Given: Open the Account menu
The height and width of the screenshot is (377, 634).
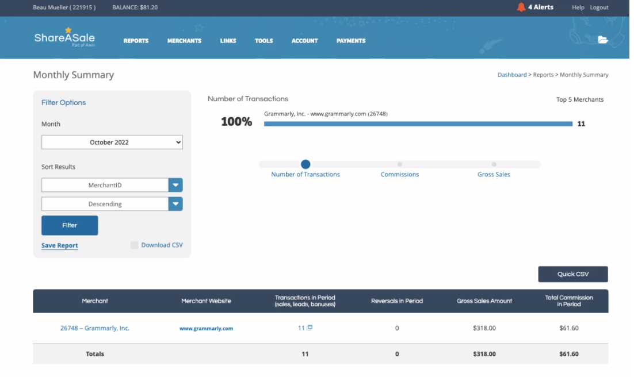Looking at the screenshot, I should pos(304,41).
